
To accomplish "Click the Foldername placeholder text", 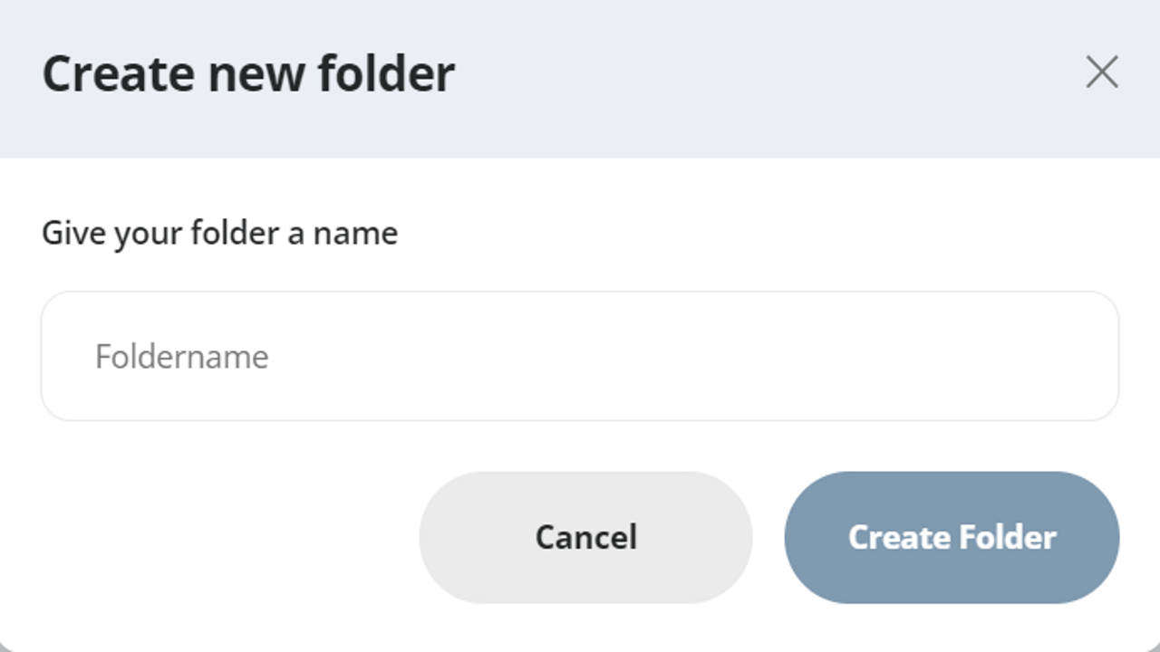I will coord(181,357).
